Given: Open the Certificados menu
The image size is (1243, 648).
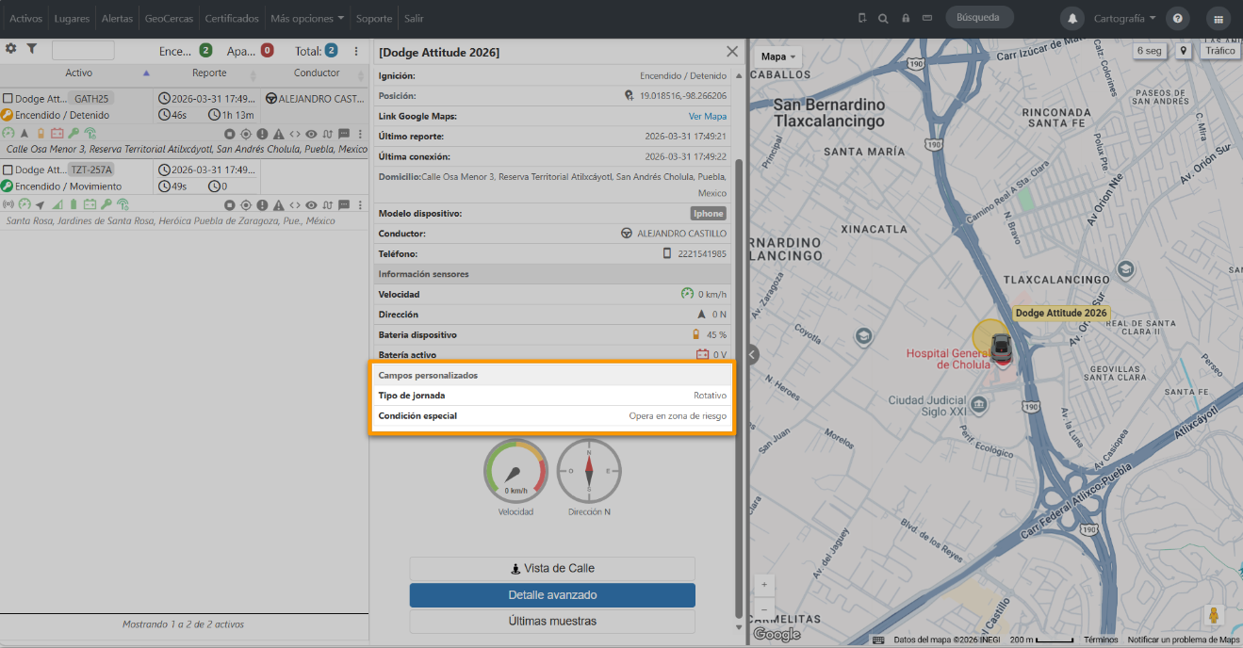Looking at the screenshot, I should [232, 18].
